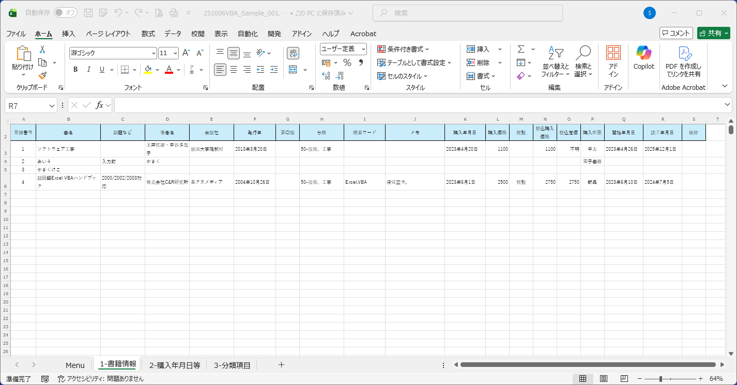737x385 pixels.
Task: Open the Name Box dropdown arrow
Action: (x=52, y=105)
